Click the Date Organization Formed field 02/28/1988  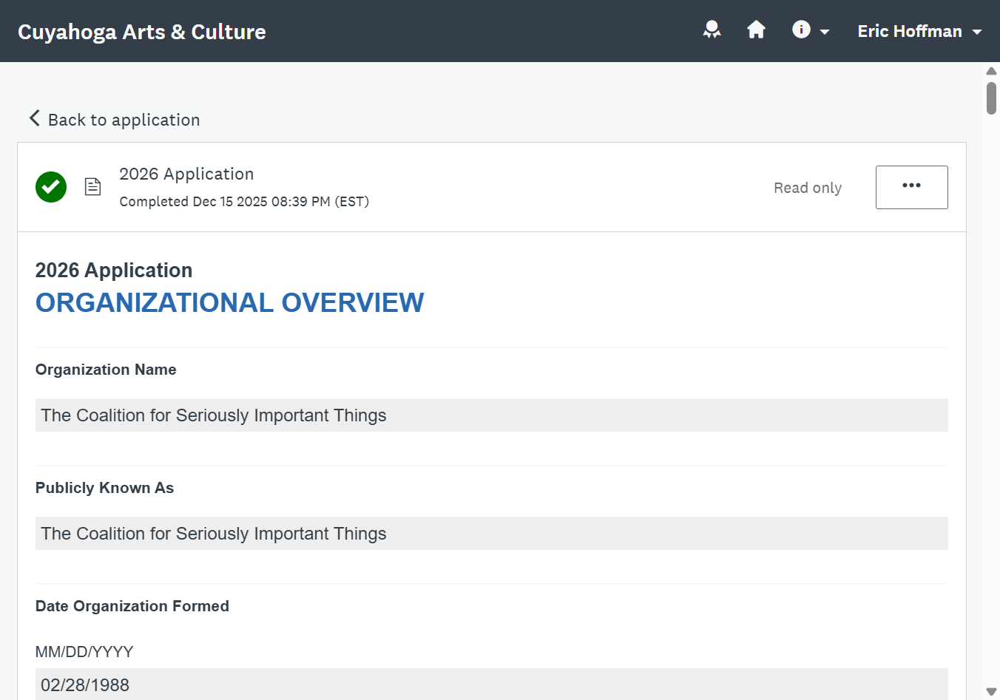(492, 684)
